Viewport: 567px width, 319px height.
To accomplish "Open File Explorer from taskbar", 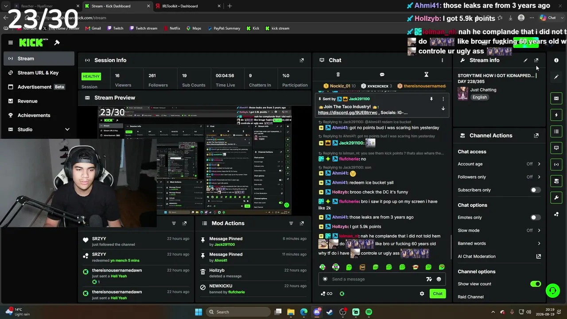I will (291, 312).
